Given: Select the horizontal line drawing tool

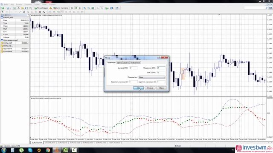Looking at the screenshot, I should (16, 12).
